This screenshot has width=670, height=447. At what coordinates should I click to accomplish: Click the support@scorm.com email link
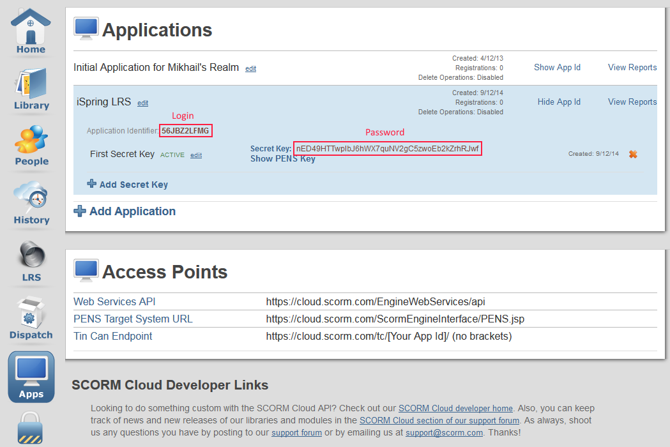click(x=444, y=433)
